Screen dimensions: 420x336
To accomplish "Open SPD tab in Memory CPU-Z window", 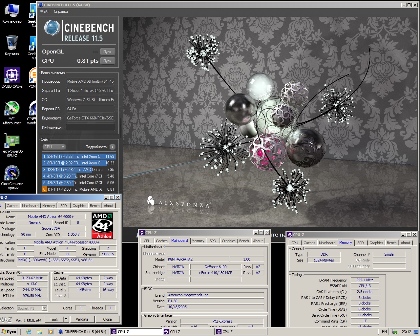I will point(361,243).
